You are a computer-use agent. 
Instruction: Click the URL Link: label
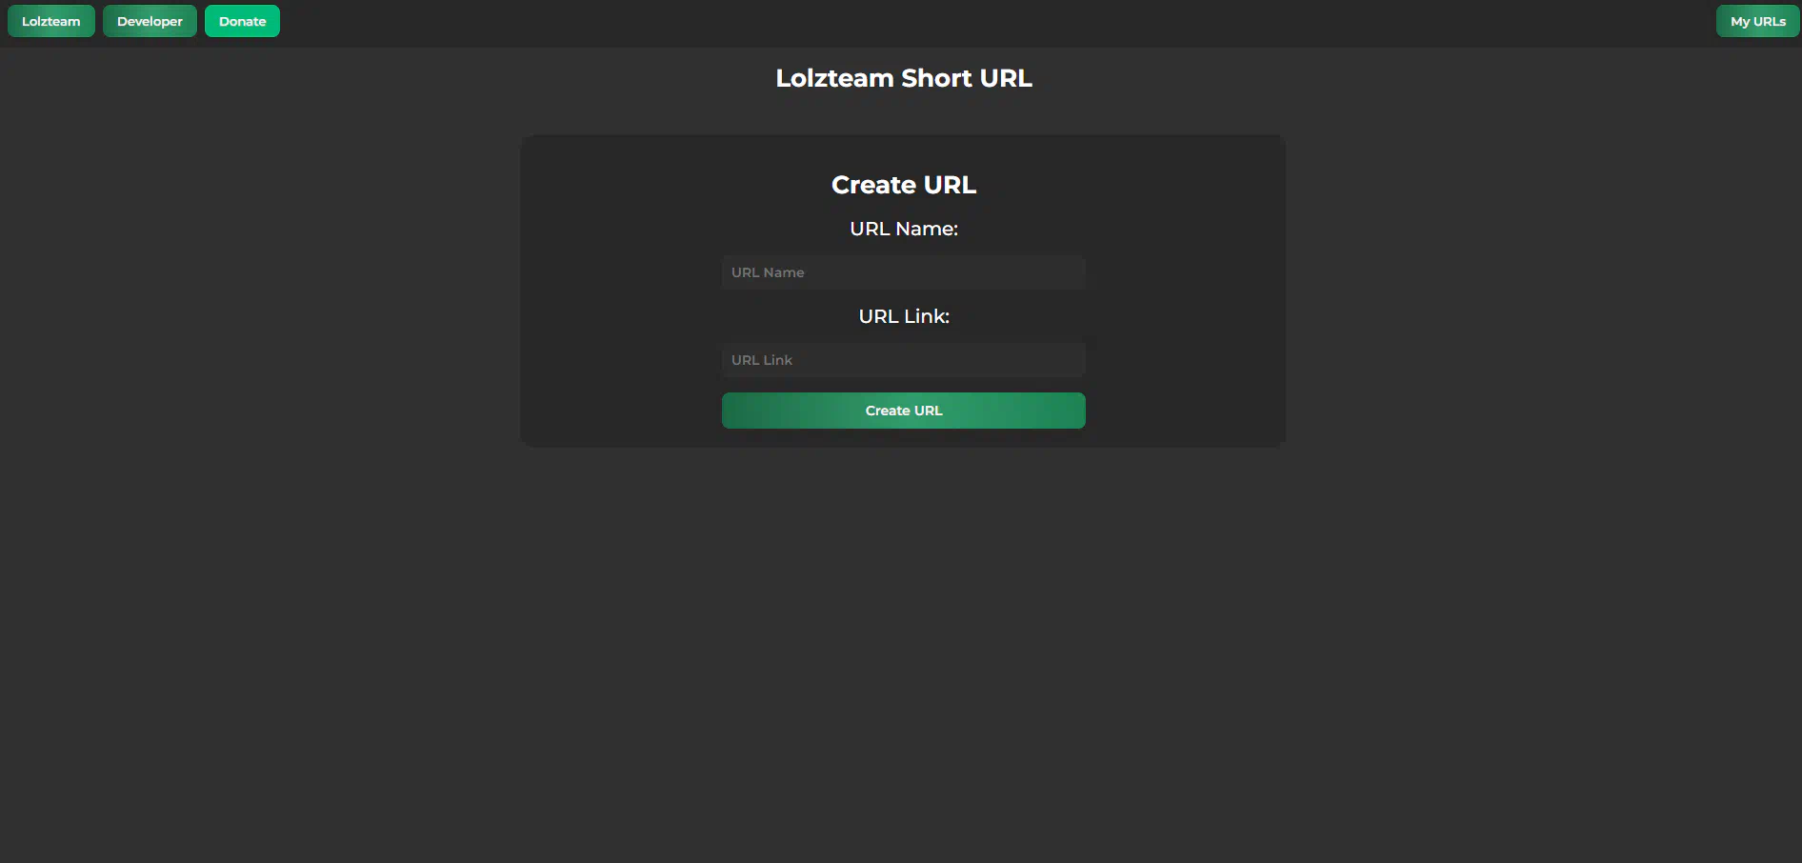(904, 316)
